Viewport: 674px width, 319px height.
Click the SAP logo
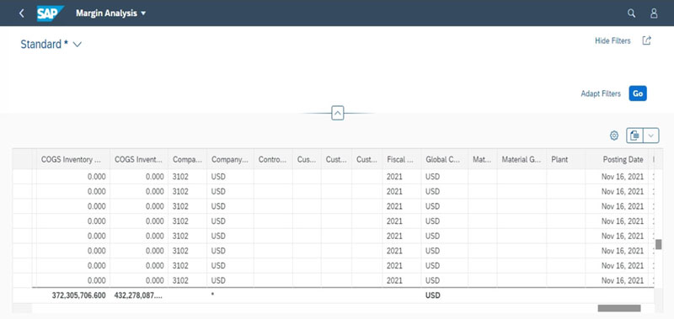tap(50, 13)
